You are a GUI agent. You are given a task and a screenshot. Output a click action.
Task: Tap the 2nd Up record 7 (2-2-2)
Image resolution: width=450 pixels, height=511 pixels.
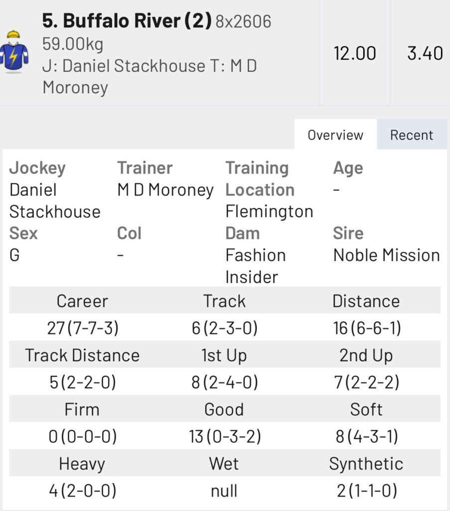[x=366, y=382]
